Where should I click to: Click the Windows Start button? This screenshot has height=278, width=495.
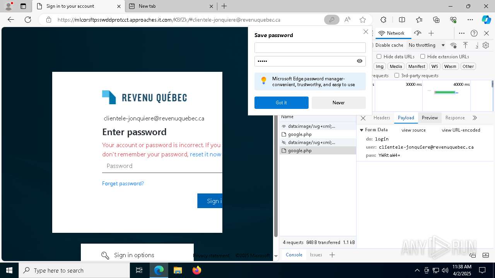click(x=9, y=270)
